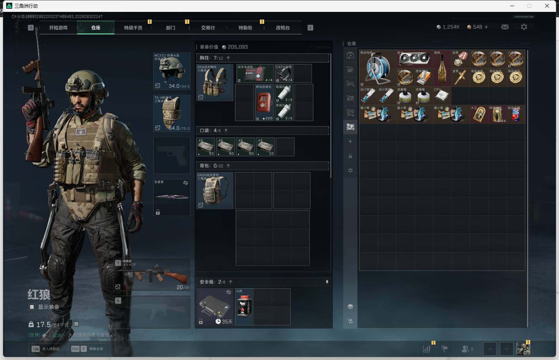
Task: Open the 交易行 tab
Action: [208, 28]
